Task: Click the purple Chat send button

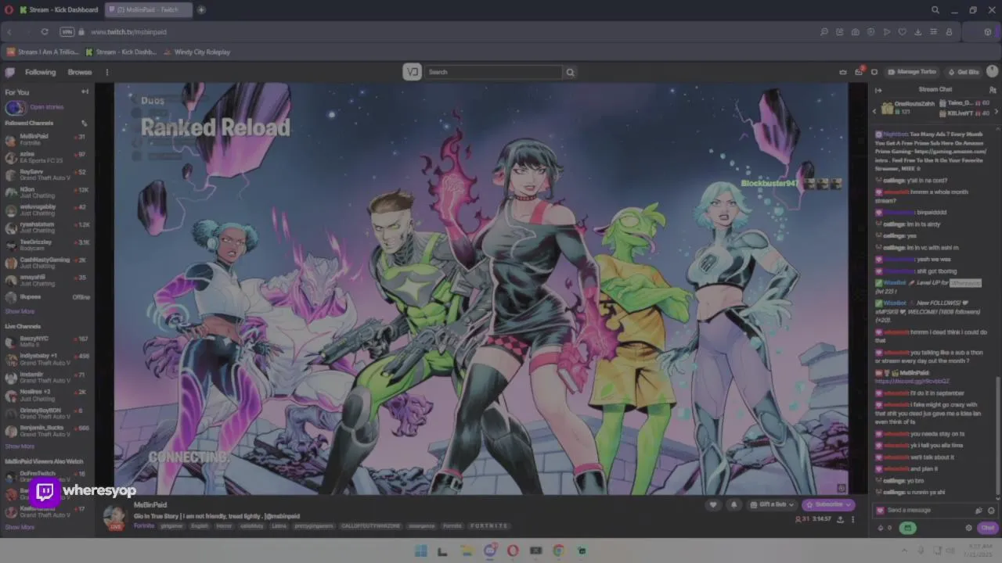Action: pyautogui.click(x=987, y=528)
